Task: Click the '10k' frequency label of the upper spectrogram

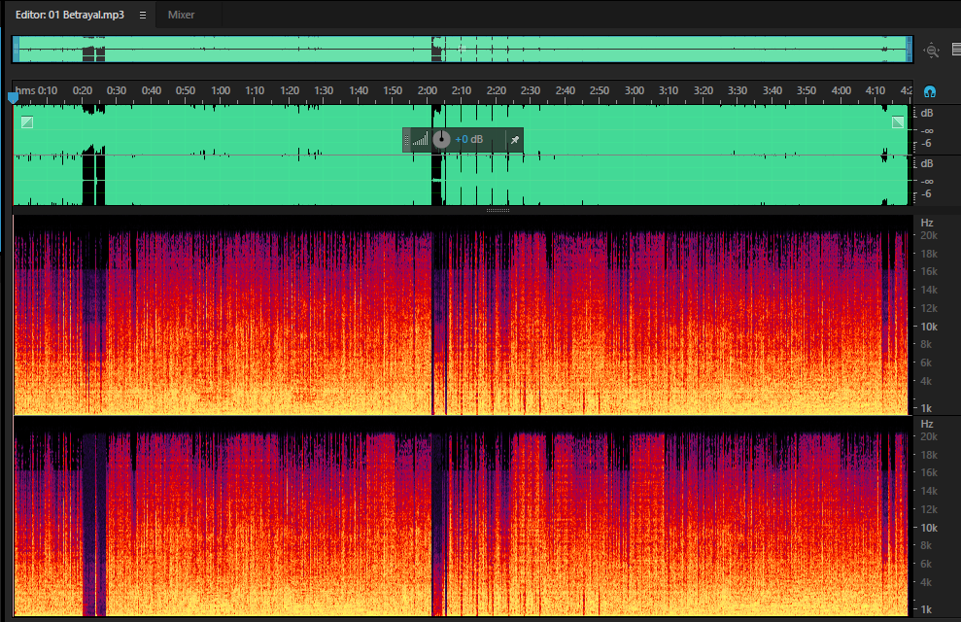Action: point(929,327)
